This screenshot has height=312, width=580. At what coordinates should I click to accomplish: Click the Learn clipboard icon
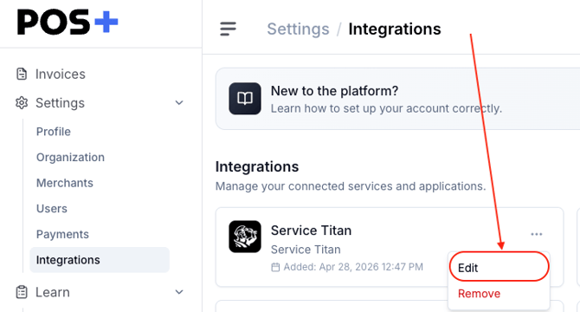[x=22, y=292]
